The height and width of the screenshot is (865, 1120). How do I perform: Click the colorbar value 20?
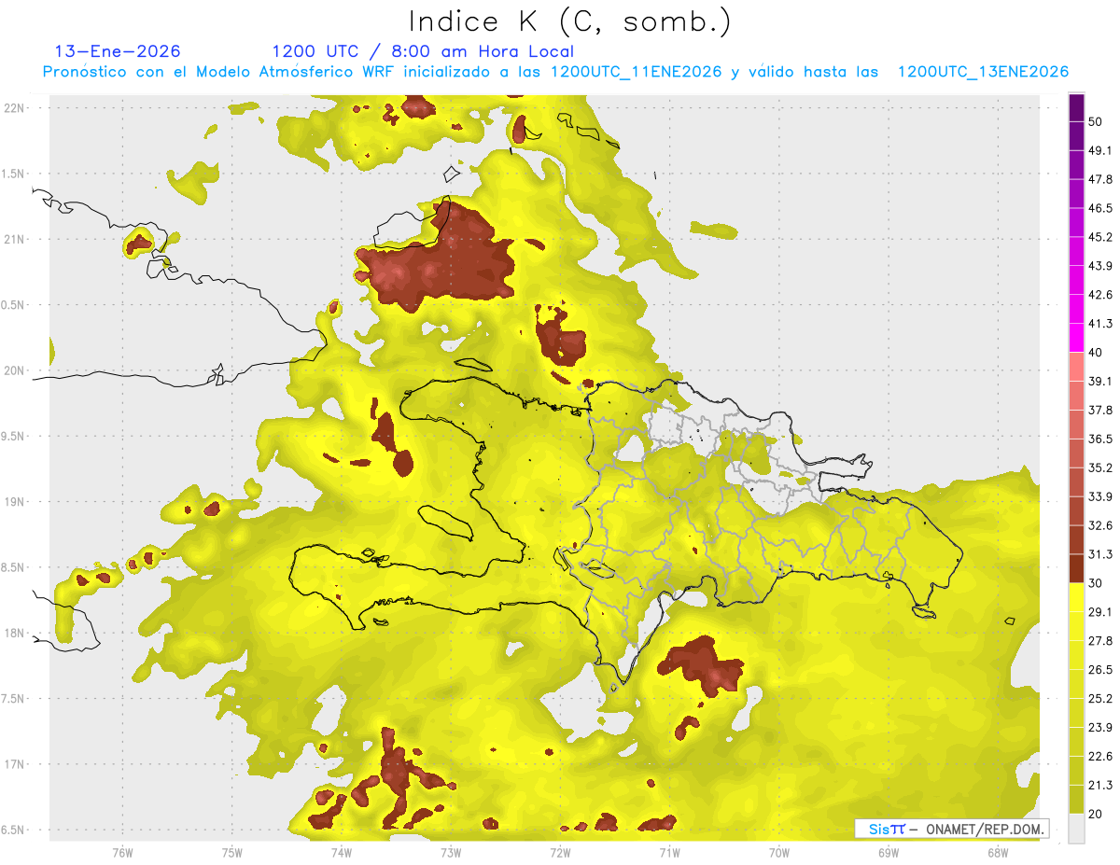pos(1096,814)
